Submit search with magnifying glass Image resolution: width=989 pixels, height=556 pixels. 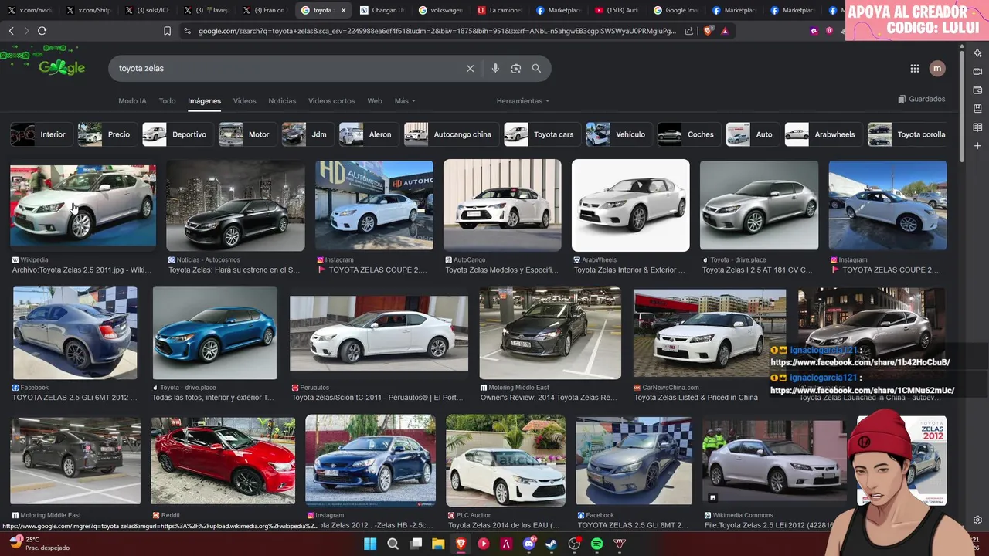[536, 68]
